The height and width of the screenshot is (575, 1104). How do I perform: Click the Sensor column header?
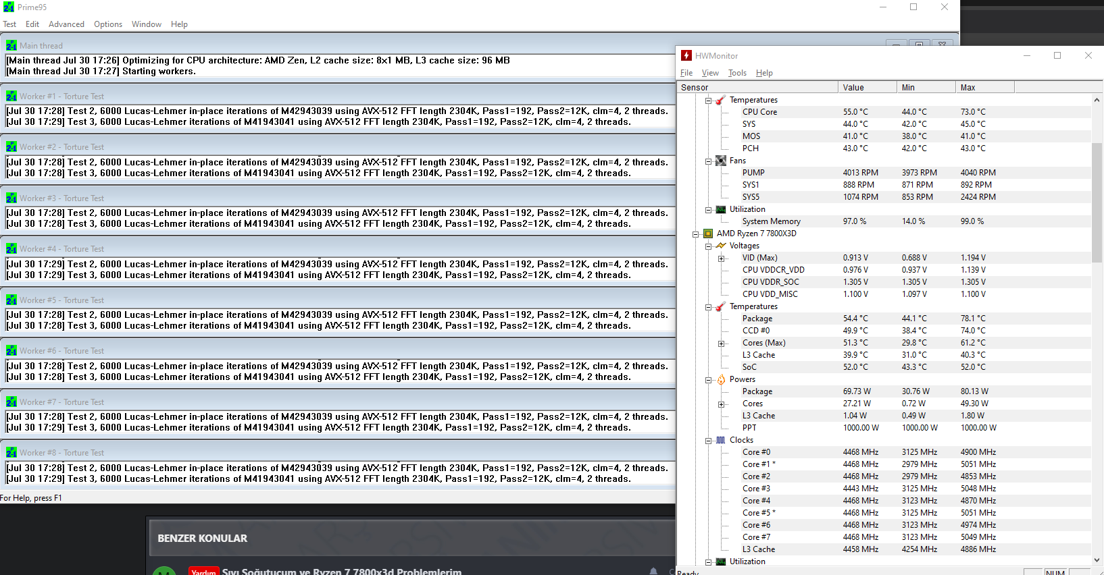click(757, 87)
